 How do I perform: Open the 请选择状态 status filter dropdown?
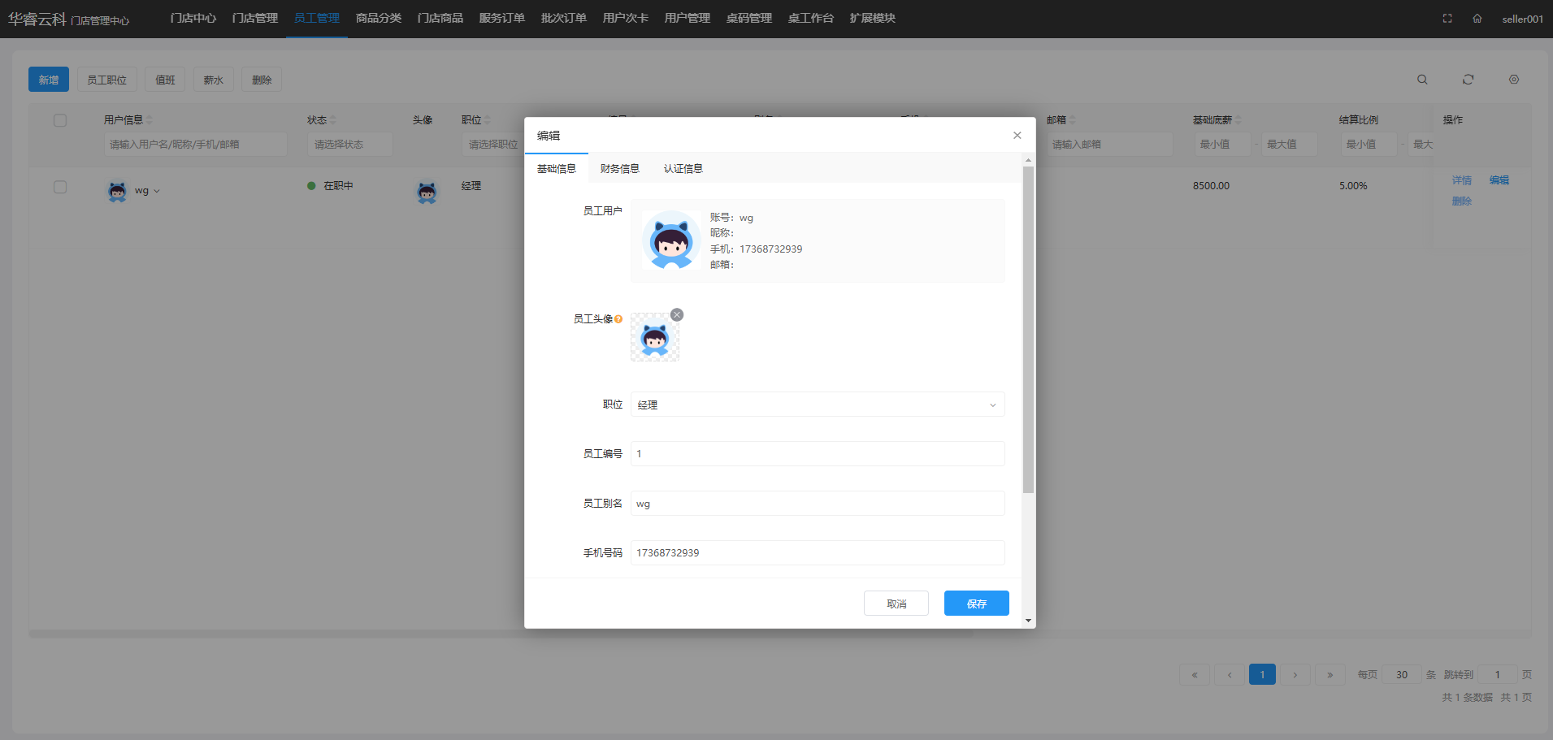click(x=349, y=145)
